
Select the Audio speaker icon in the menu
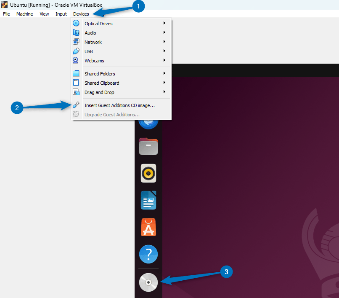tap(76, 32)
